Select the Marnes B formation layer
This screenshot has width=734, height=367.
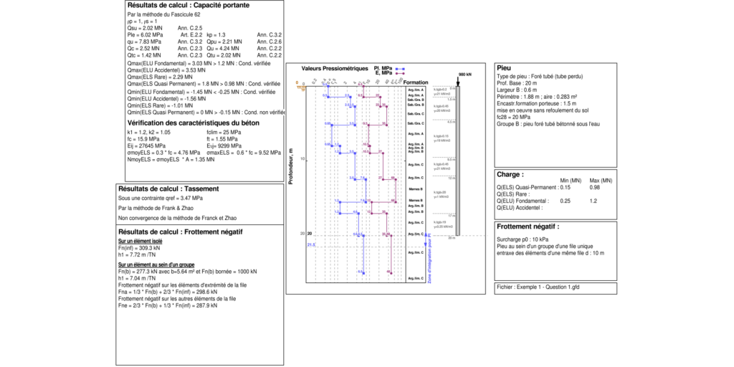(x=416, y=189)
